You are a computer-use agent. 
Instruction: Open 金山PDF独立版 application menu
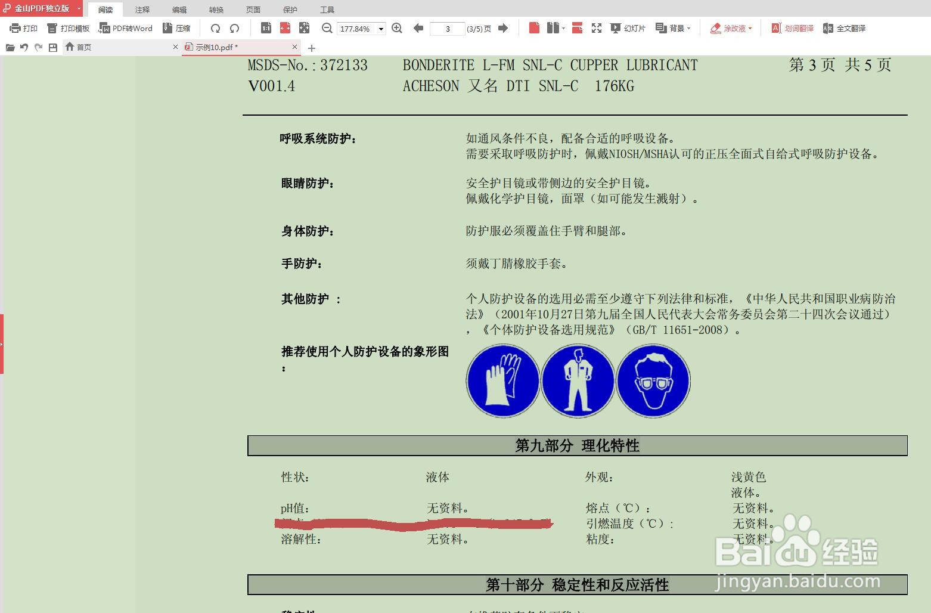[x=42, y=8]
